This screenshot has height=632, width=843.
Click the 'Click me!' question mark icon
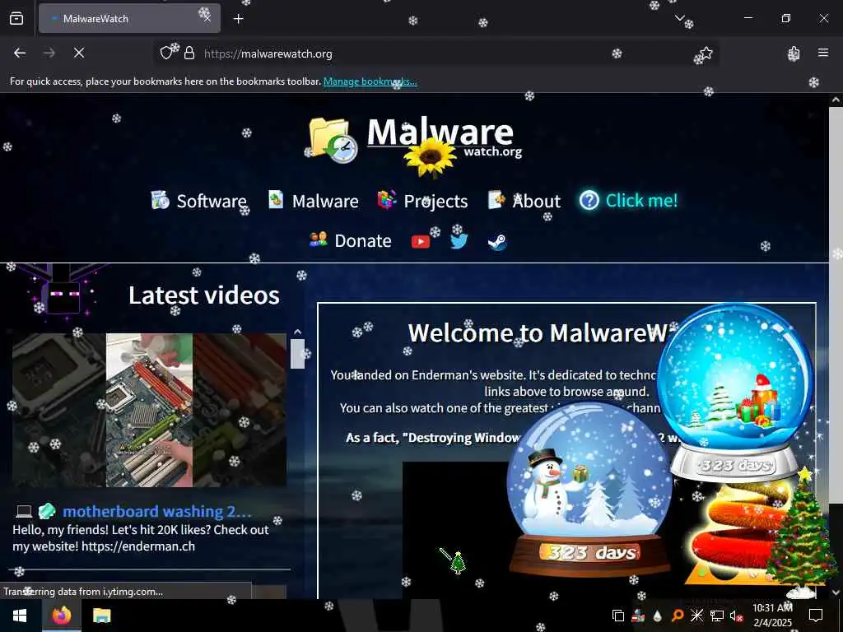tap(589, 201)
